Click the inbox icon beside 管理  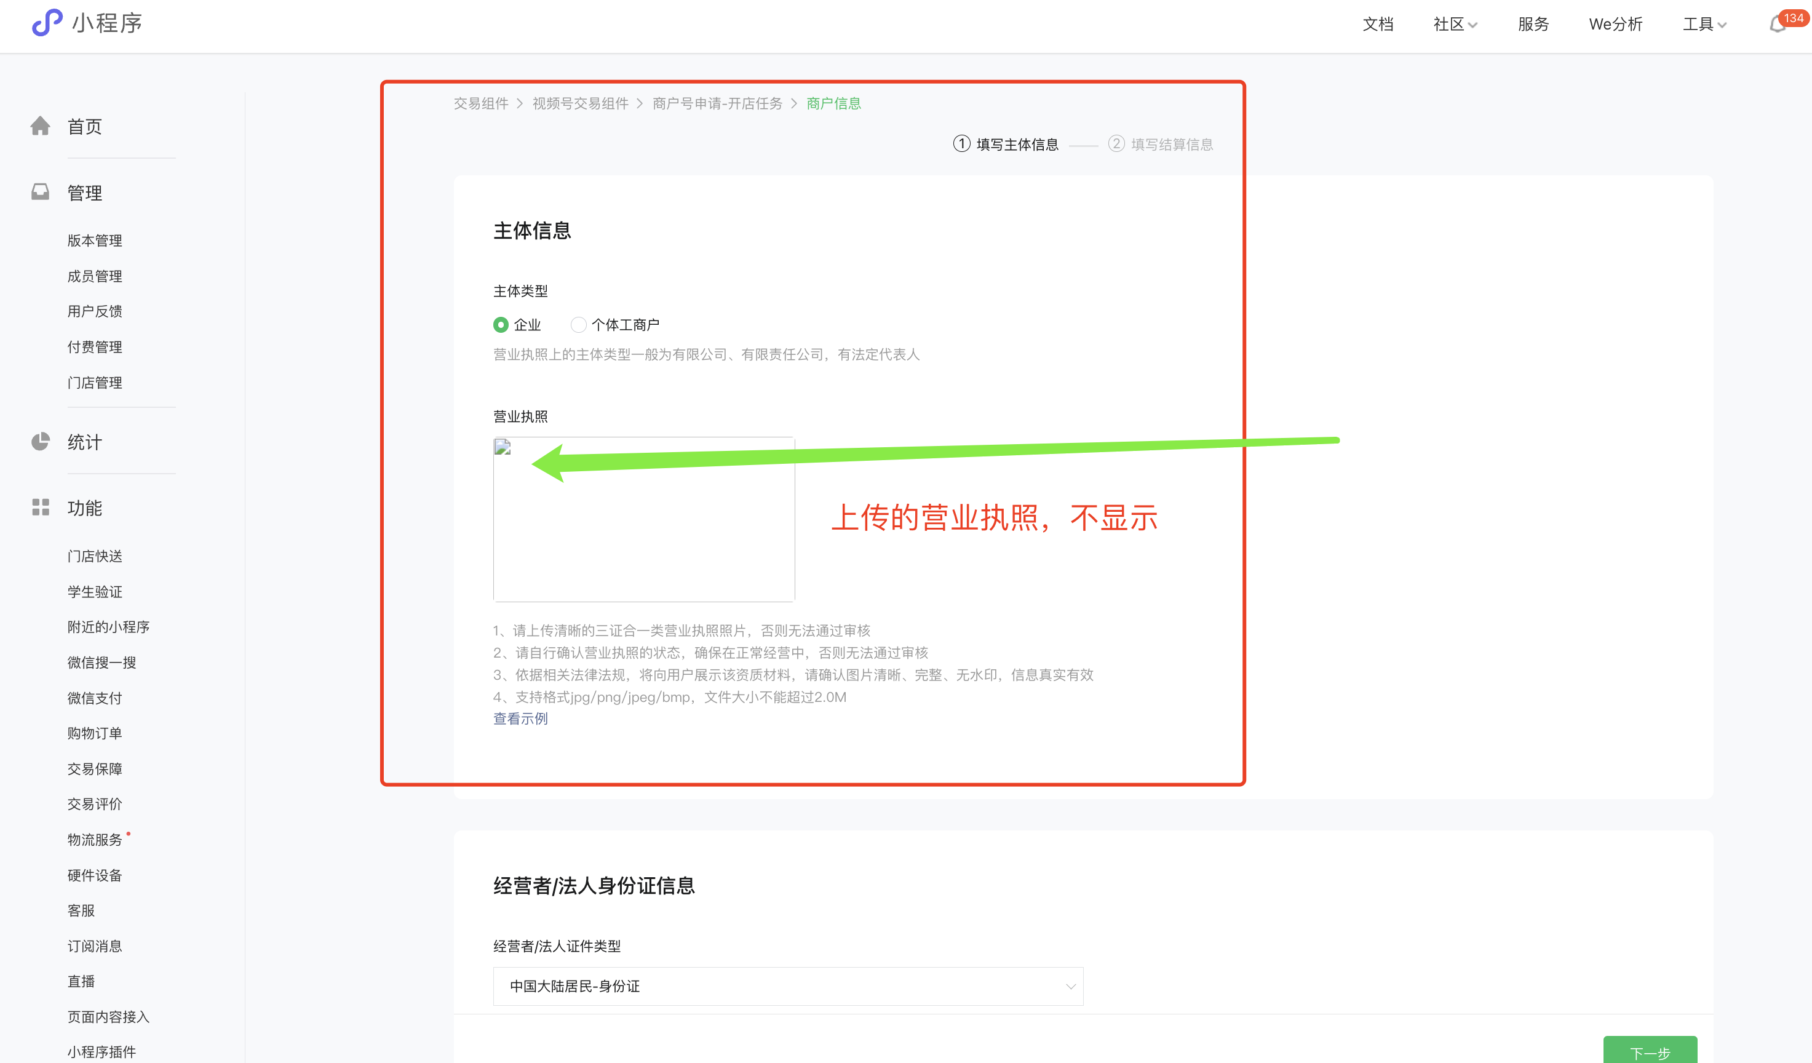pyautogui.click(x=40, y=192)
